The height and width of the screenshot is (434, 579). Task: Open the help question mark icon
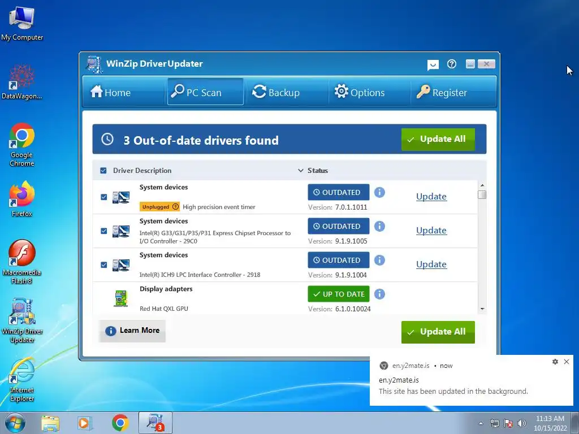[x=451, y=64]
